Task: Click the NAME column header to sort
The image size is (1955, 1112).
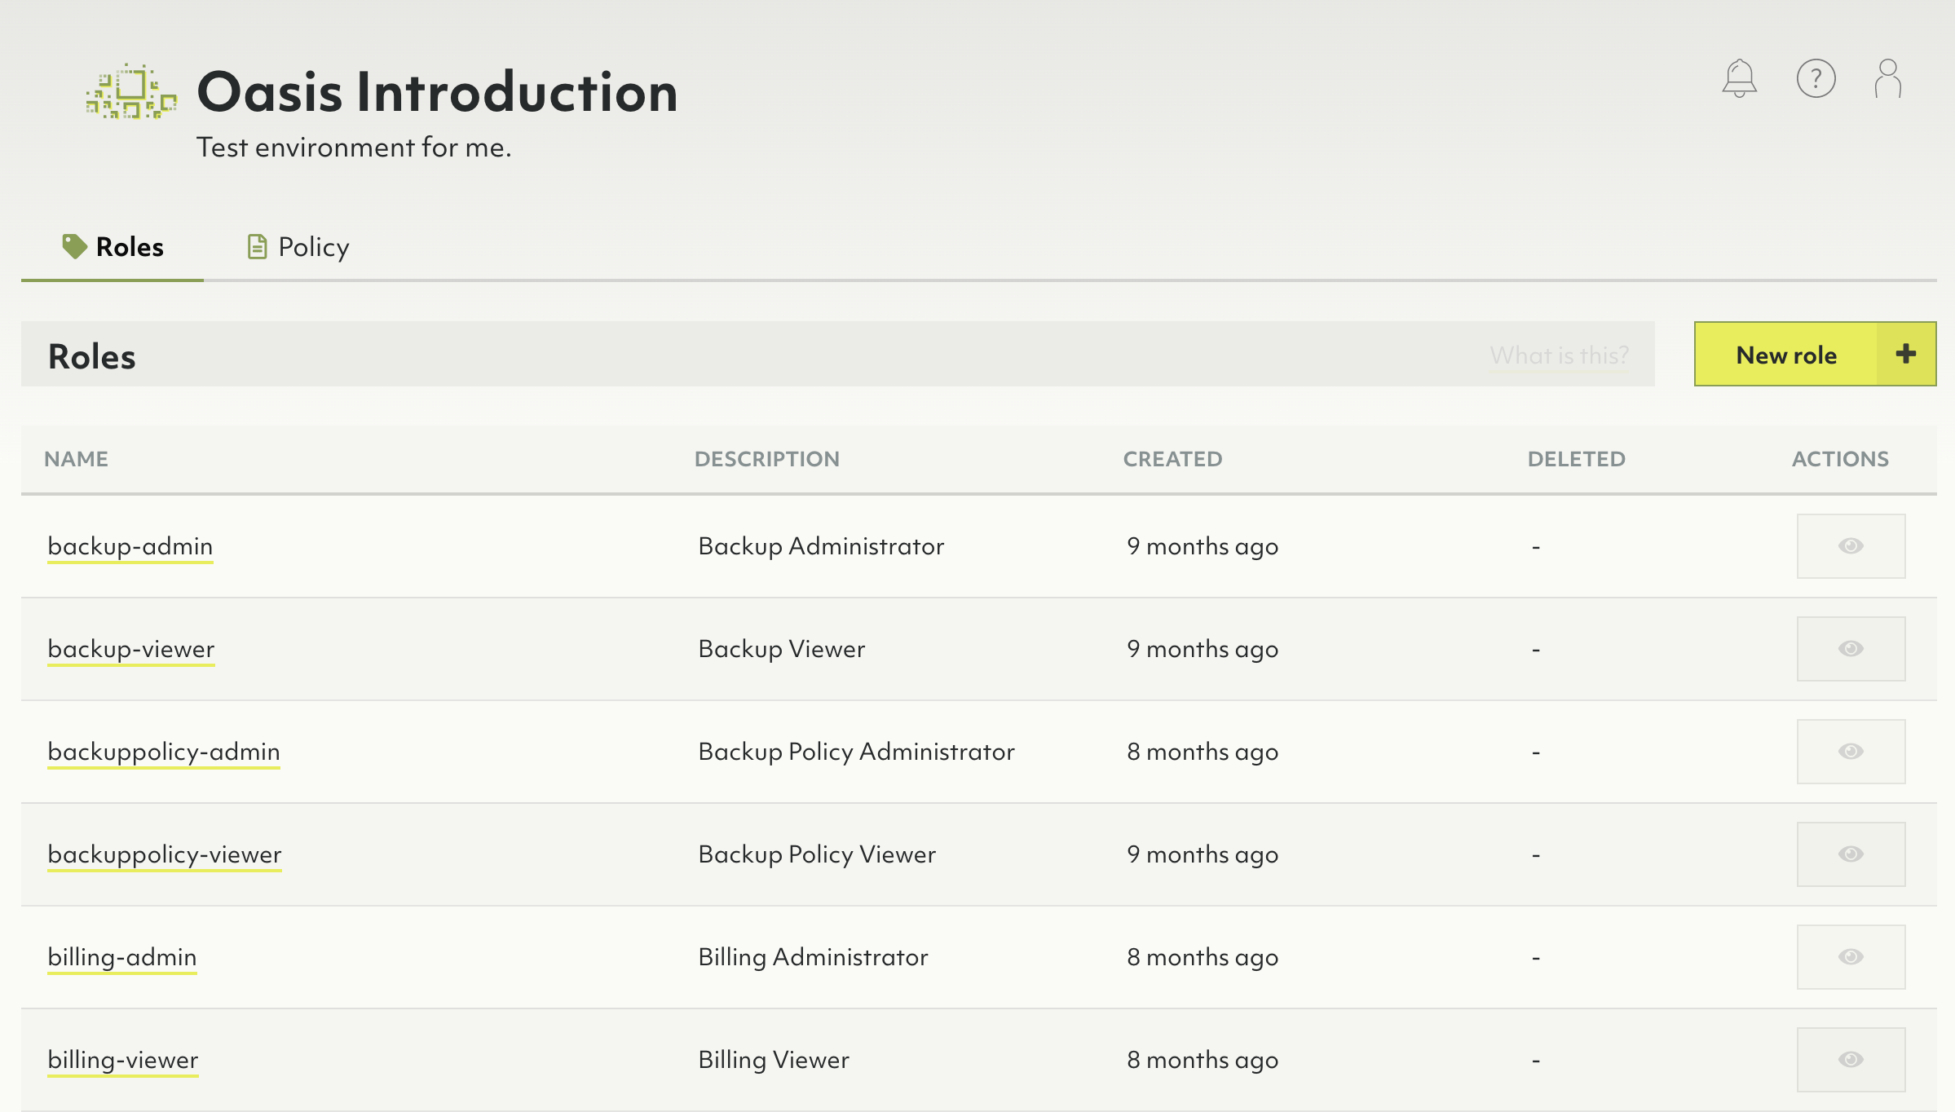Action: pyautogui.click(x=77, y=458)
